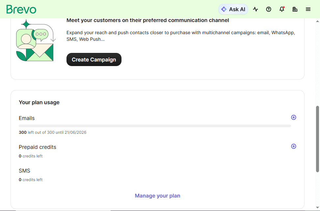Add prepaid credits with the plus icon
The image size is (320, 211).
pyautogui.click(x=293, y=146)
